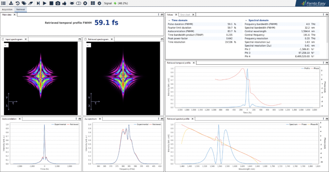Toggle Retrieved legend in Autocorrelation chart

click(x=73, y=124)
